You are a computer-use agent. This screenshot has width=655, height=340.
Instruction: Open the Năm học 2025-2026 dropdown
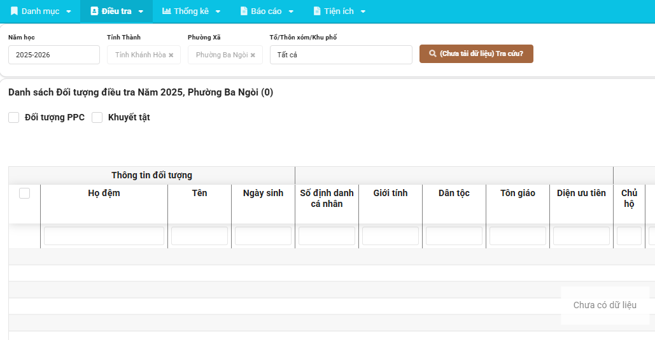54,55
